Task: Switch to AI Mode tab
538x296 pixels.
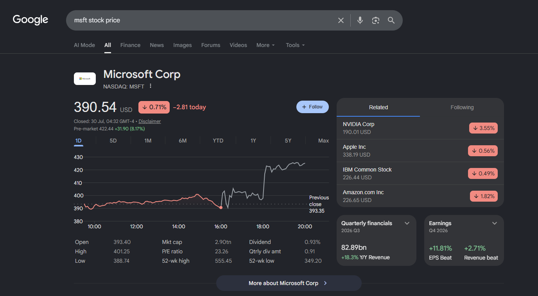Action: point(84,45)
